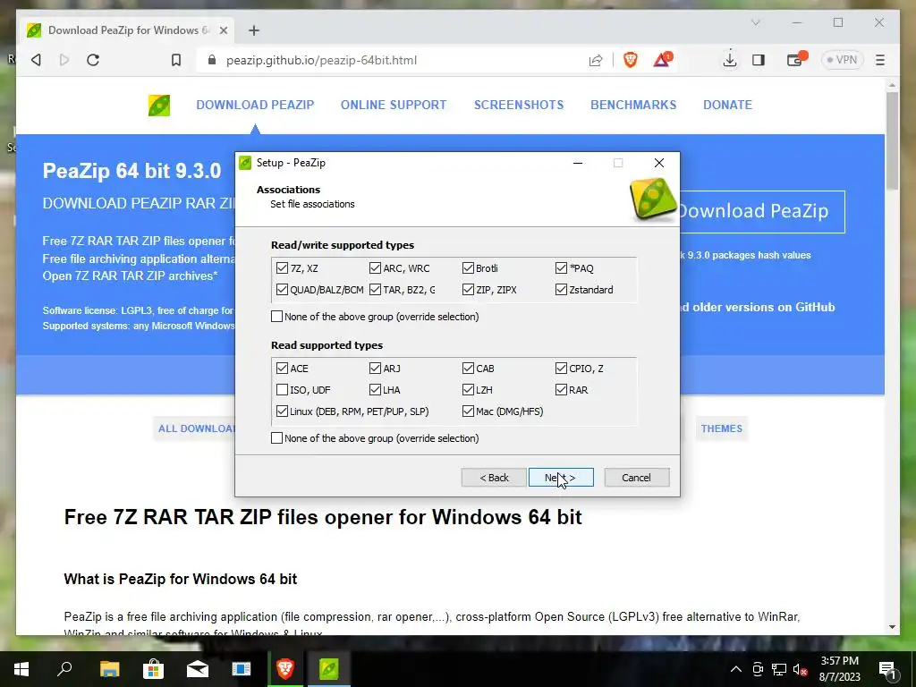Viewport: 916px width, 687px height.
Task: Open DOWNLOAD PEAZIP nav item
Action: point(255,106)
